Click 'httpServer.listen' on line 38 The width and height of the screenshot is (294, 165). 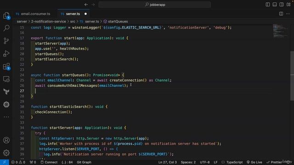tap(57, 149)
